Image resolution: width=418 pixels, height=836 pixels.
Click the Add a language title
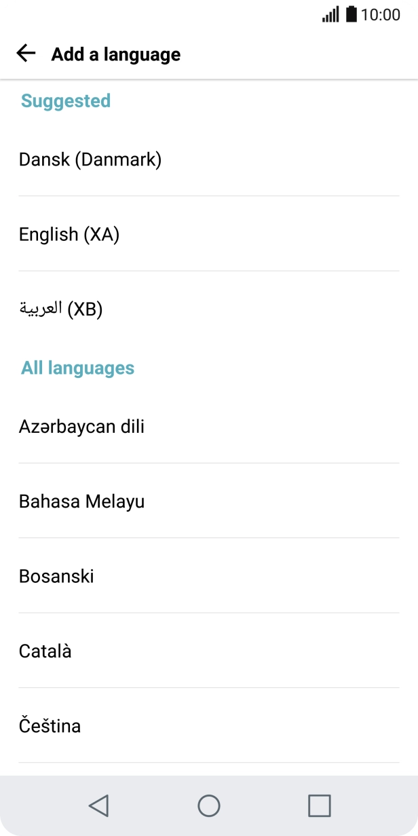pyautogui.click(x=115, y=54)
